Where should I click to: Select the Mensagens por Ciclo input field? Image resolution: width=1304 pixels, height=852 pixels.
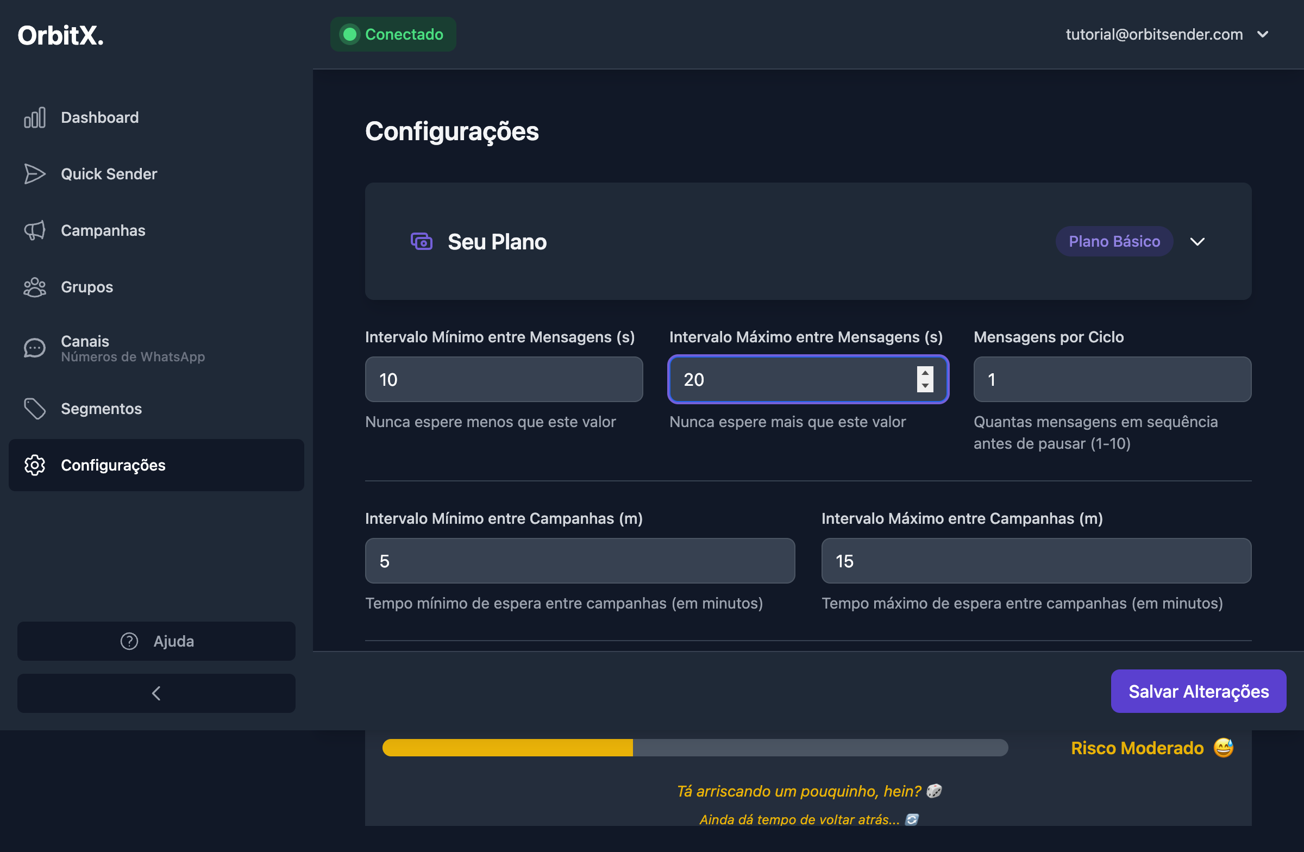(x=1112, y=379)
